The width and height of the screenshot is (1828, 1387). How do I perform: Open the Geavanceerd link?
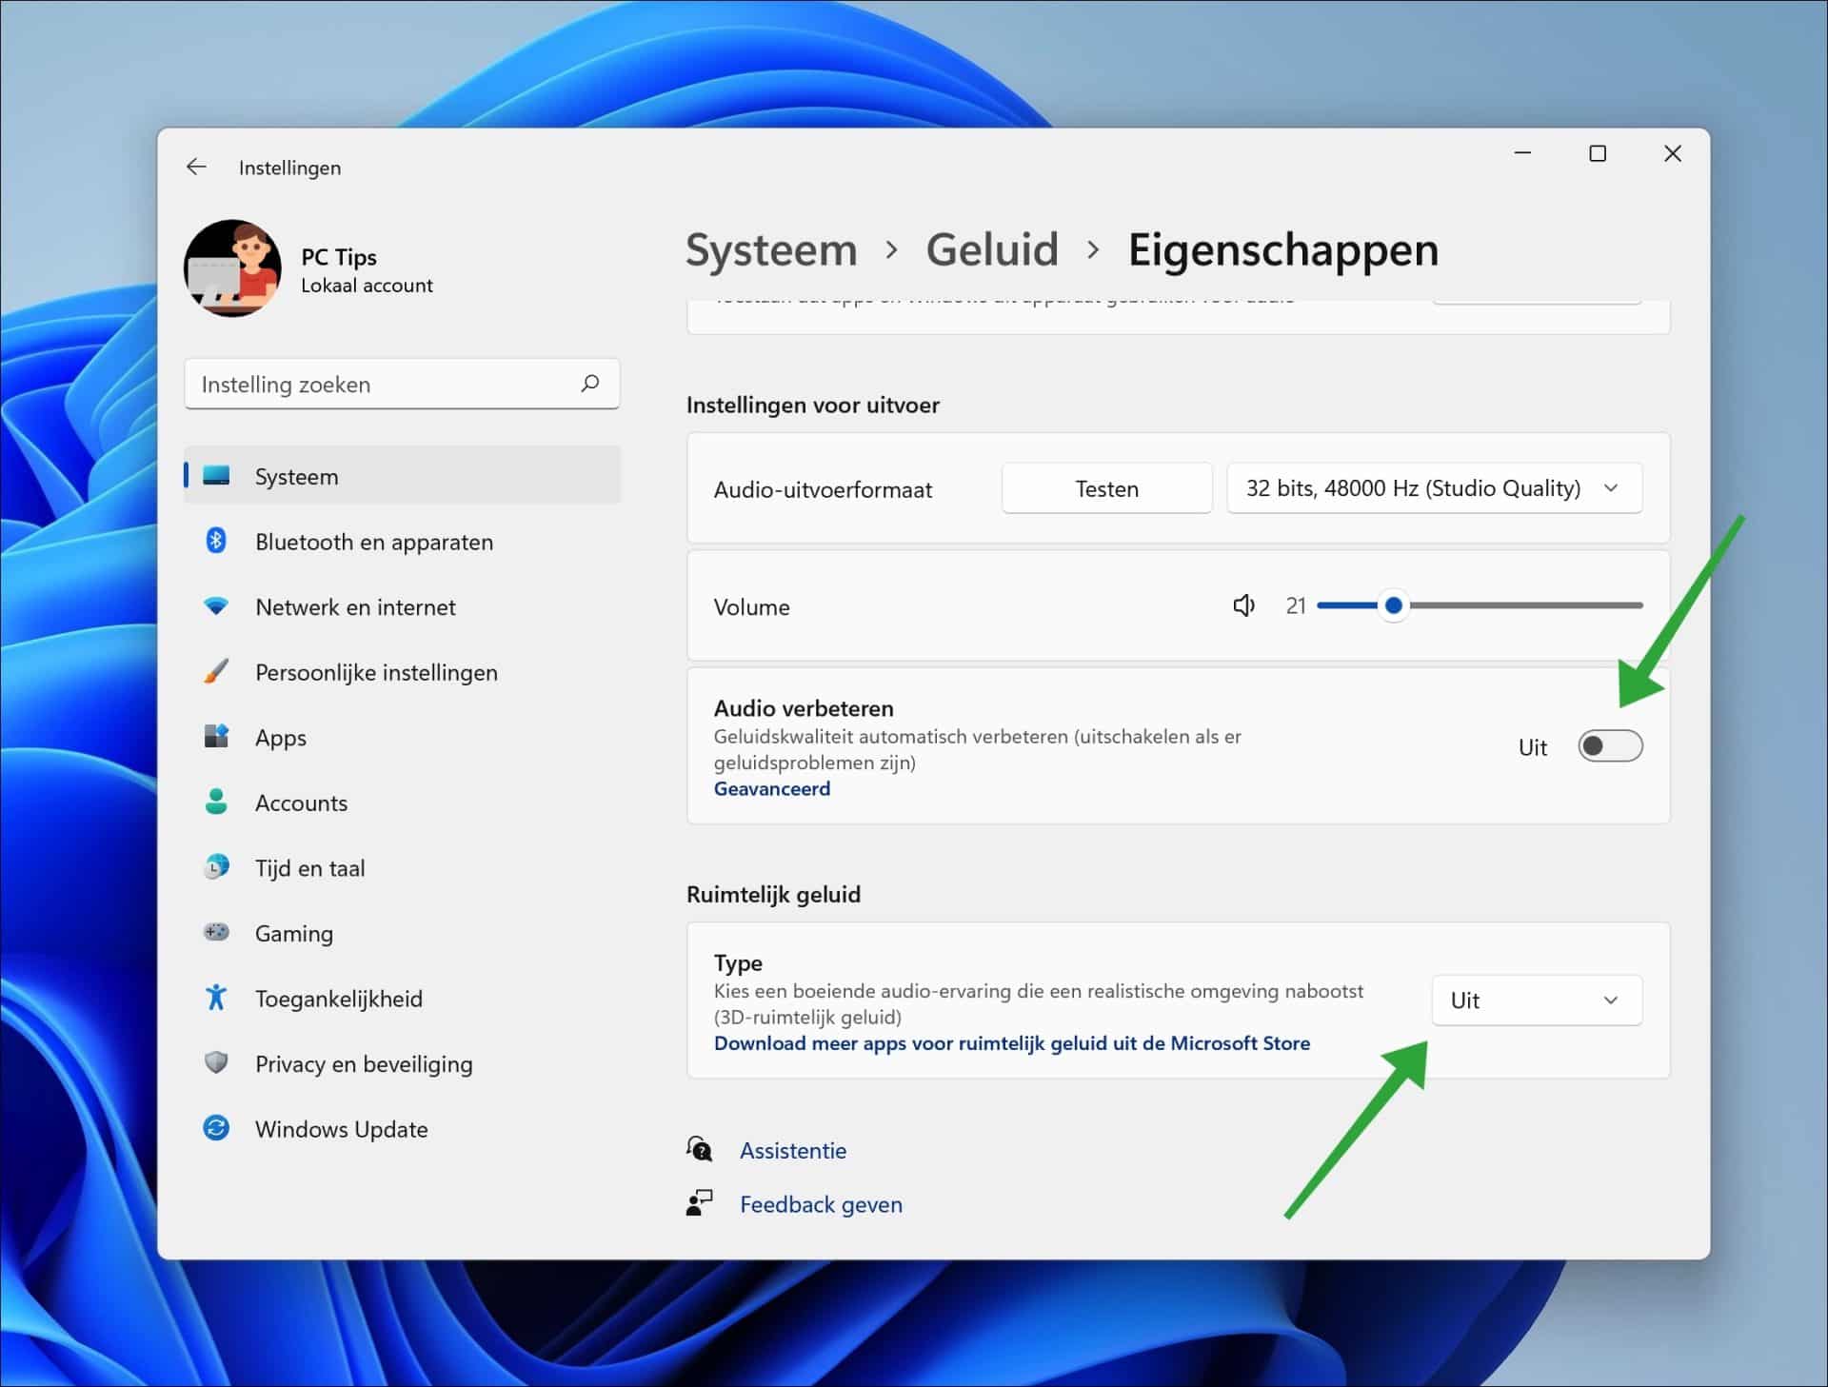pyautogui.click(x=771, y=788)
